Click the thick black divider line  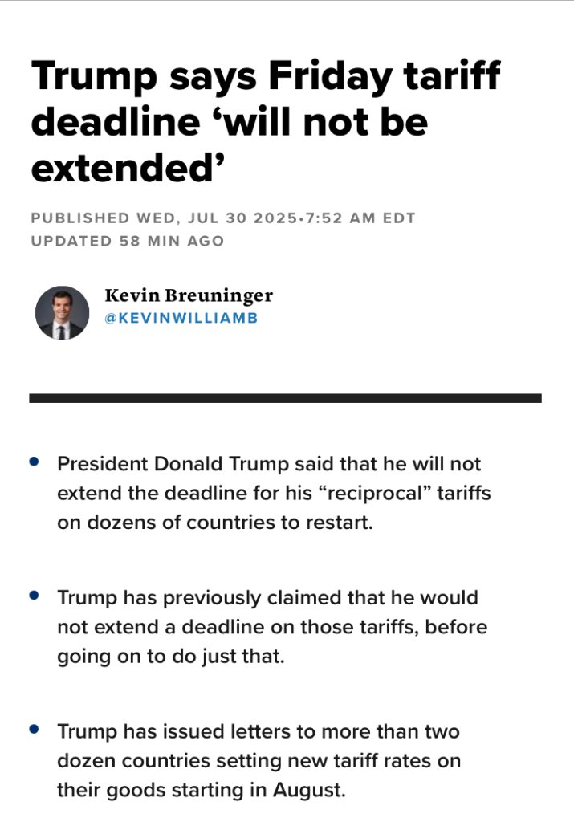point(285,398)
